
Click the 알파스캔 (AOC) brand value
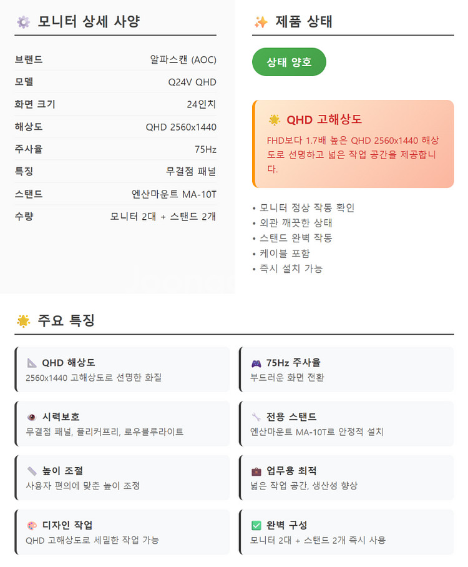point(183,60)
